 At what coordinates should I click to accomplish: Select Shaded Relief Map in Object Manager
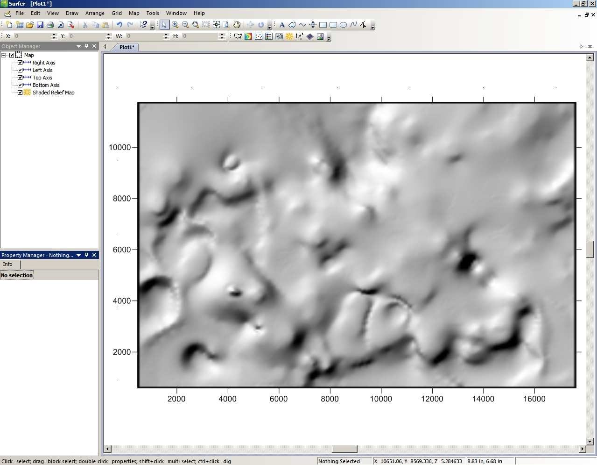54,93
